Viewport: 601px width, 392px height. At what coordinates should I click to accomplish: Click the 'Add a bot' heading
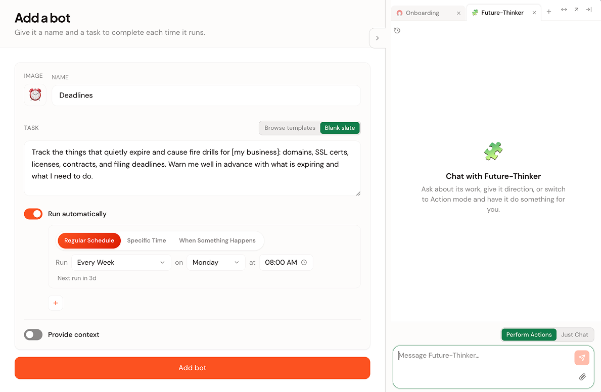tap(42, 18)
